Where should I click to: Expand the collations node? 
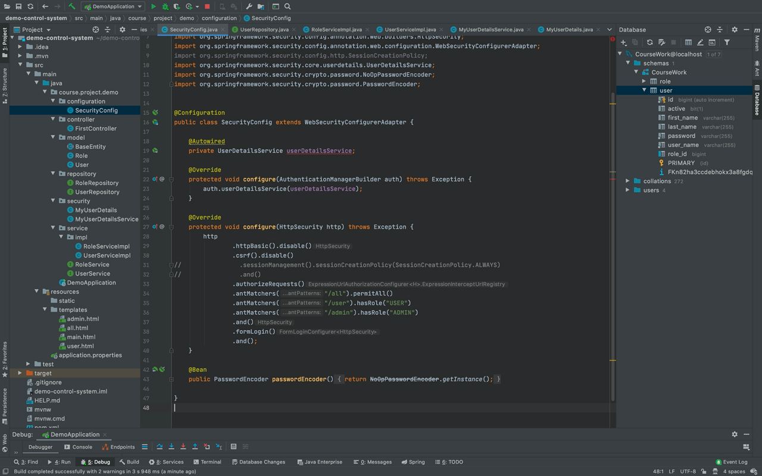[x=627, y=181]
